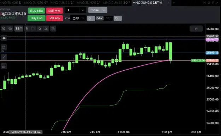Switch to MNQ JUN26 2h tab

[62, 3]
